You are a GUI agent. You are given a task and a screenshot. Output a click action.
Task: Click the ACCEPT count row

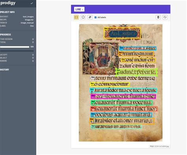click(x=17, y=55)
